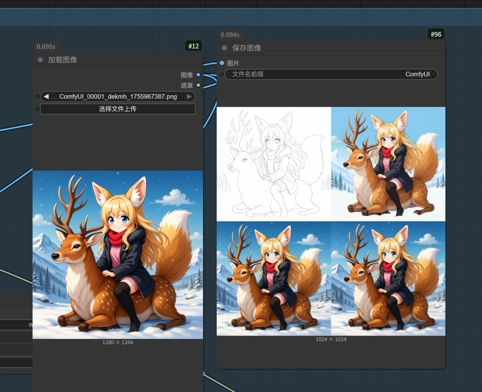Collapse the 加载图像 node using its gray dot
This screenshot has width=482, height=392.
click(41, 60)
